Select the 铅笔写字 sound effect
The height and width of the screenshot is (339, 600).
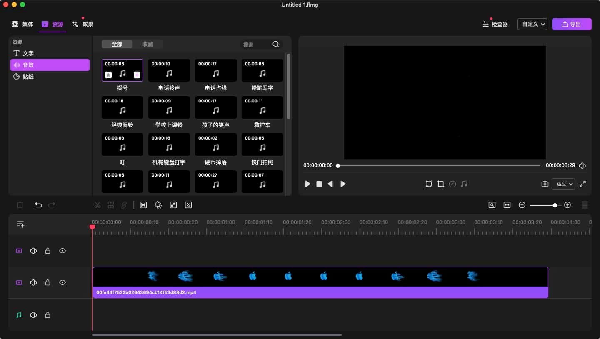click(262, 70)
